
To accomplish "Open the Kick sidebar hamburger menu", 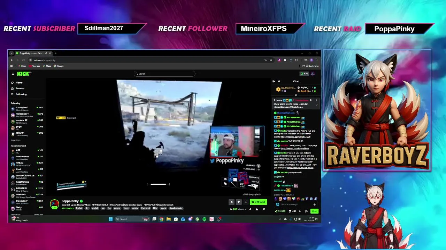I will point(13,74).
